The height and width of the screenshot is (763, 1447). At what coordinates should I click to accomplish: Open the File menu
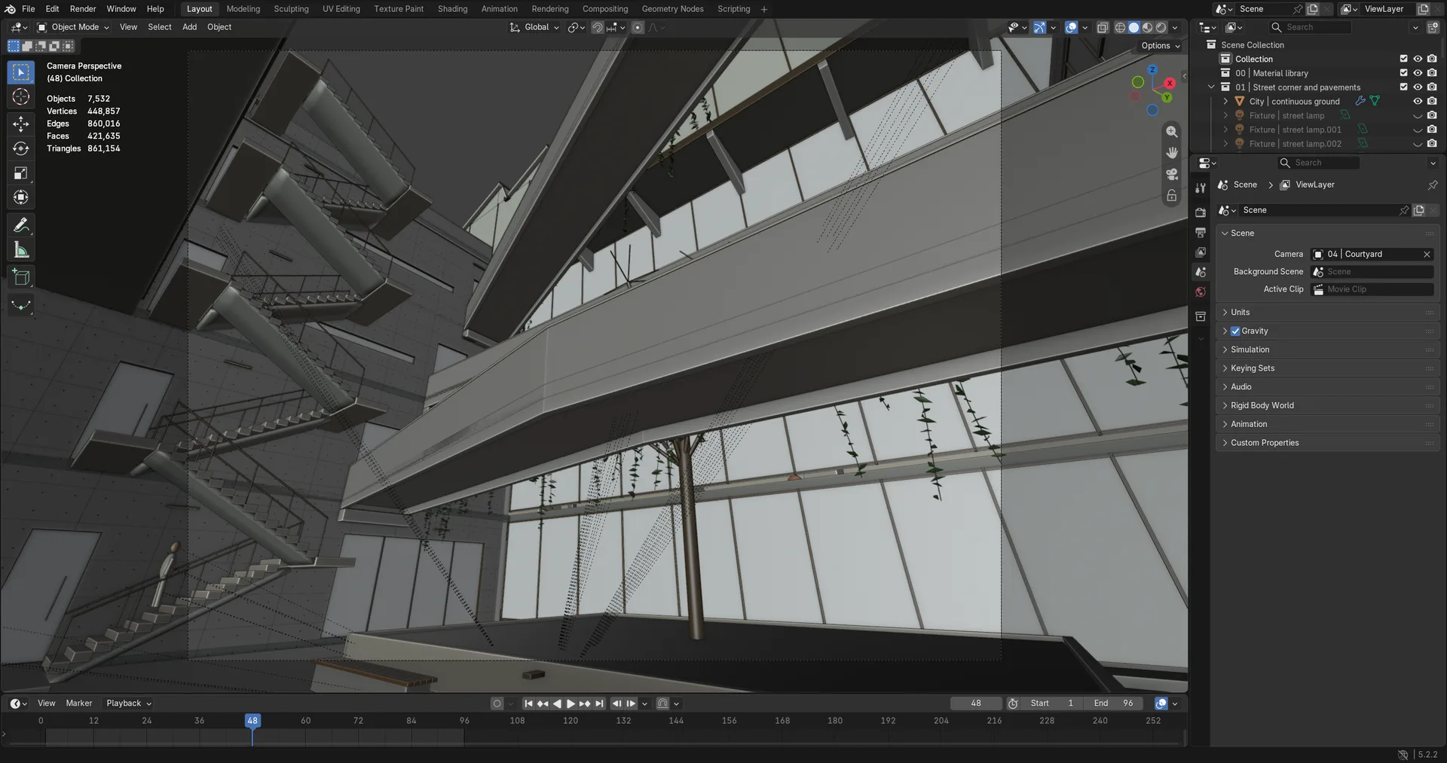[x=29, y=9]
